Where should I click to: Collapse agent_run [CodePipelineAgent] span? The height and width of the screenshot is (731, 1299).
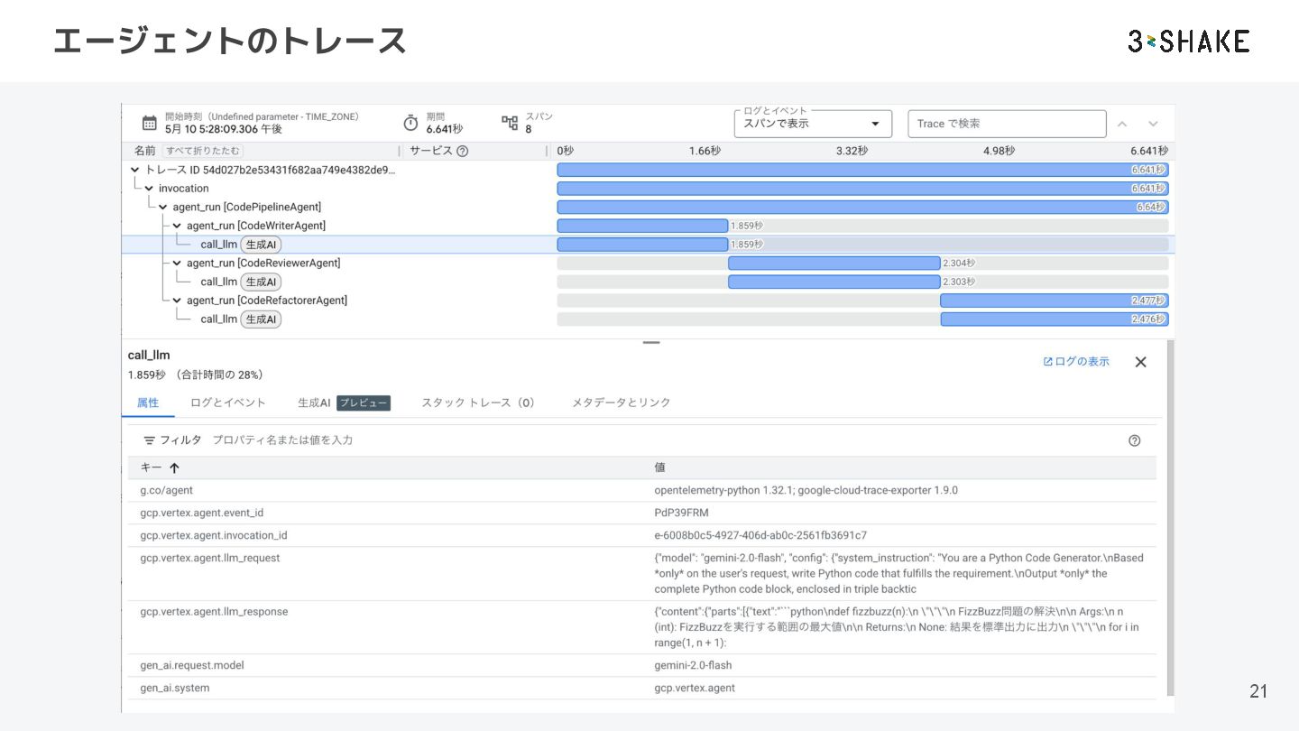163,207
